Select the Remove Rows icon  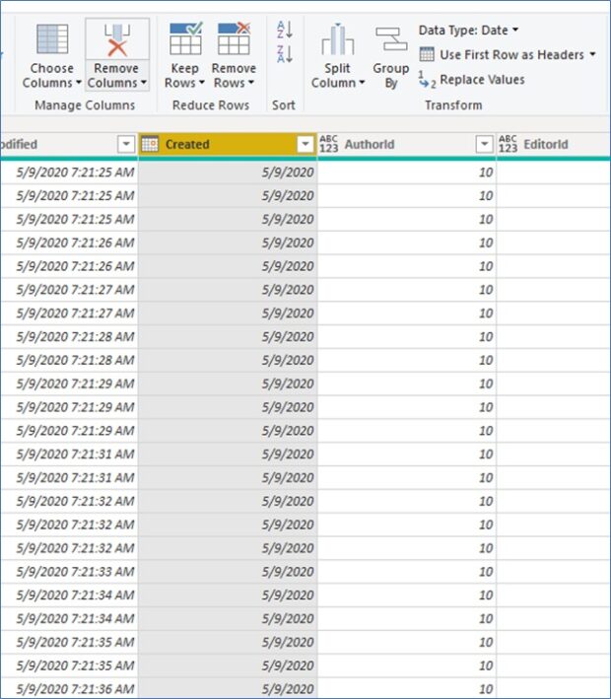(x=234, y=38)
